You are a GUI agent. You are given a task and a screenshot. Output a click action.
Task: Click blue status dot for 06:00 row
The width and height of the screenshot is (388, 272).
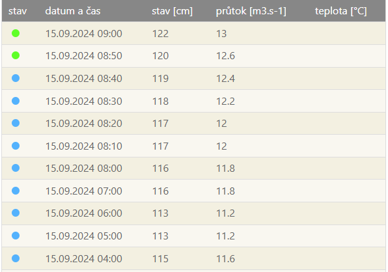[16, 213]
